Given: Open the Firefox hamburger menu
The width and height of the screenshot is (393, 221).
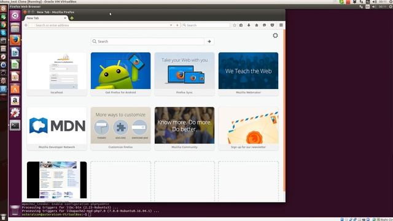Looking at the screenshot, I should click(281, 25).
